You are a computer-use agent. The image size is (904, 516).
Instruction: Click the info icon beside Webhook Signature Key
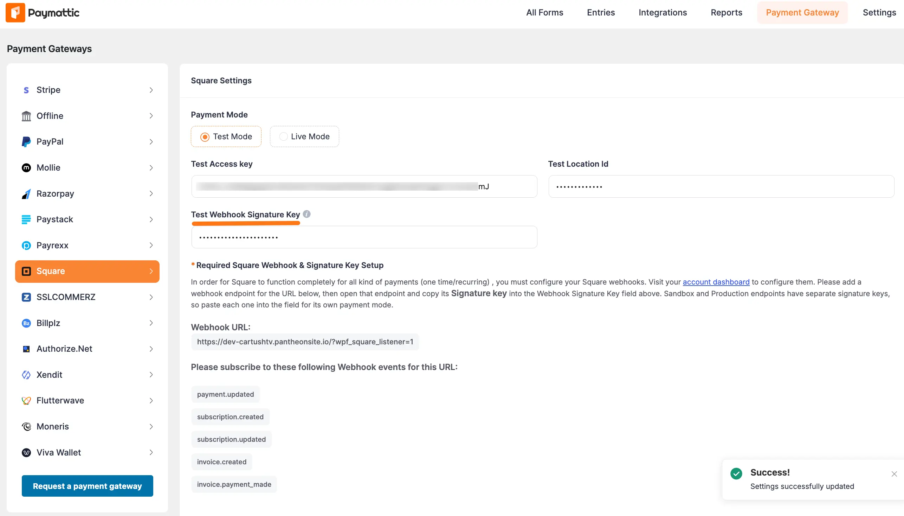point(306,214)
